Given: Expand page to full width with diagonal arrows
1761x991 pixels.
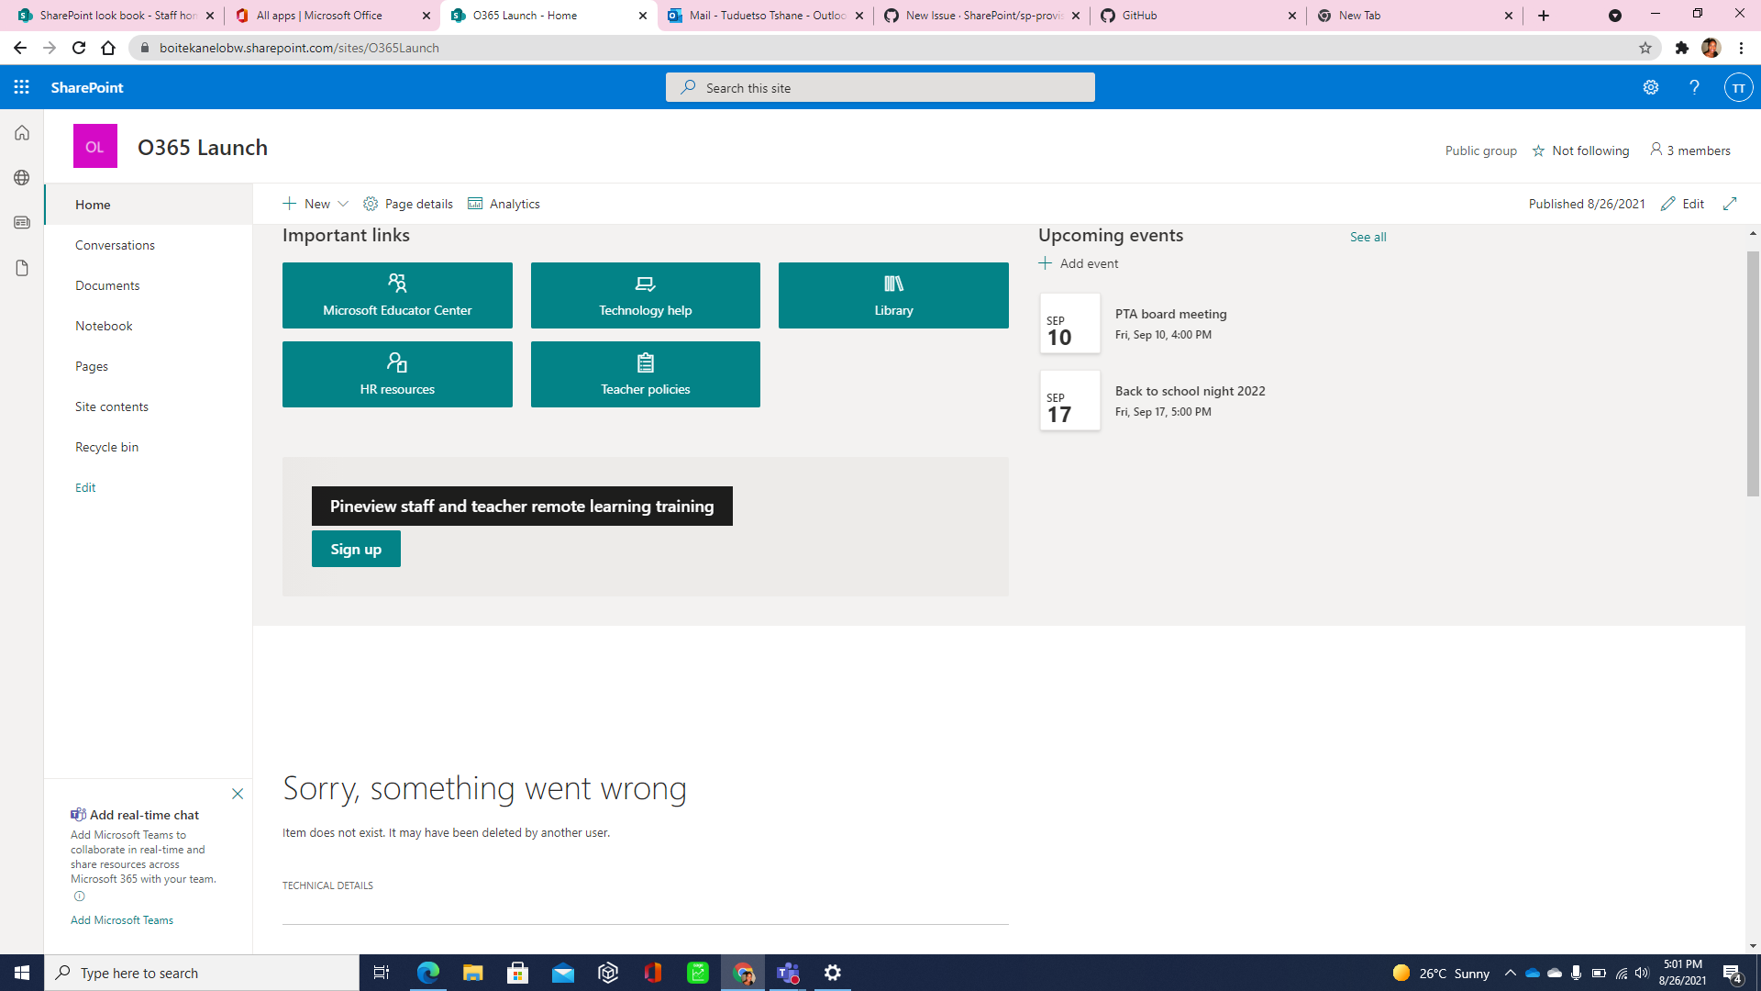Looking at the screenshot, I should pyautogui.click(x=1731, y=204).
